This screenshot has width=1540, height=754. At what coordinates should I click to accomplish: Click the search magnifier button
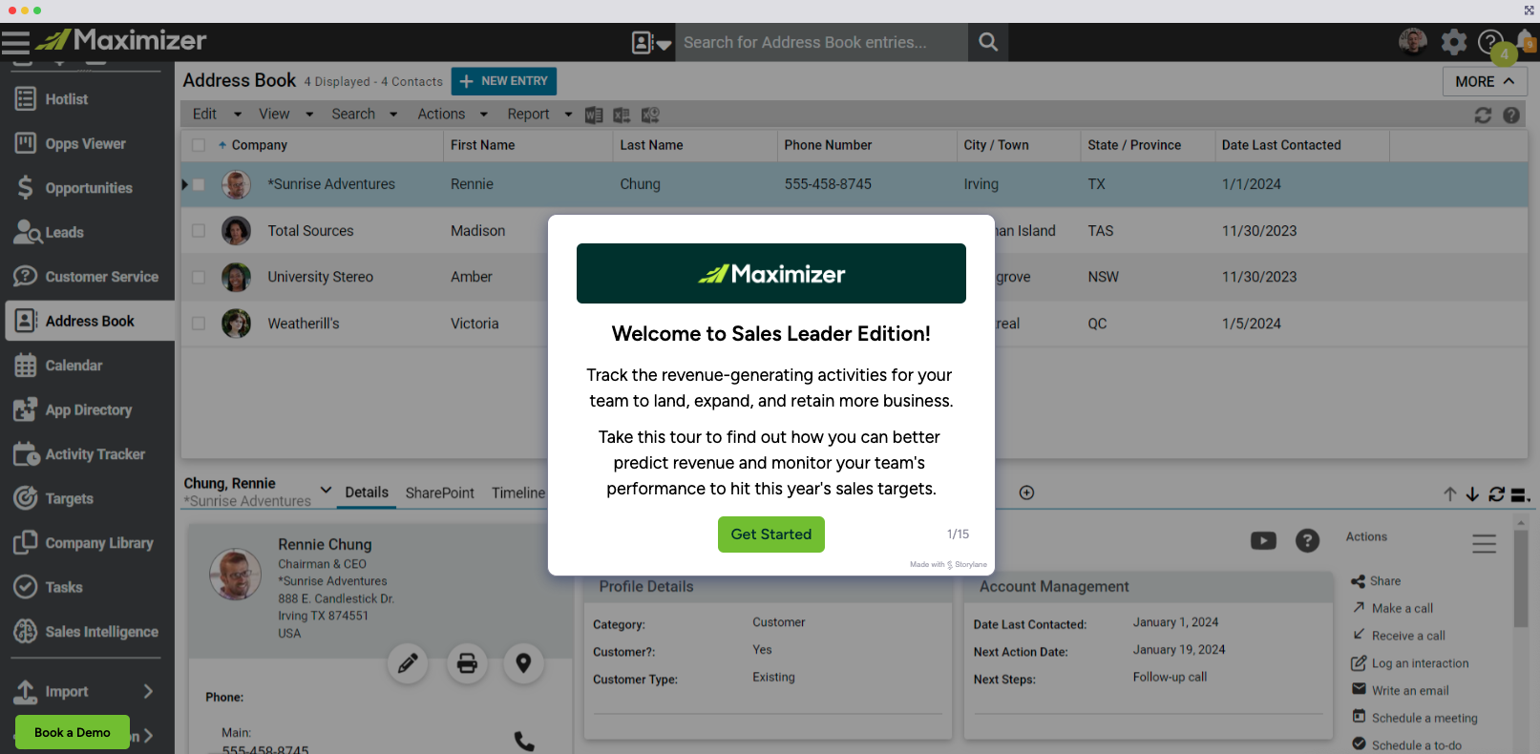click(988, 42)
